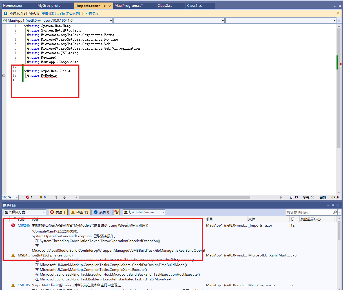Click the magnifier icon in the Error List search box
The width and height of the screenshot is (343, 290).
click(335, 212)
